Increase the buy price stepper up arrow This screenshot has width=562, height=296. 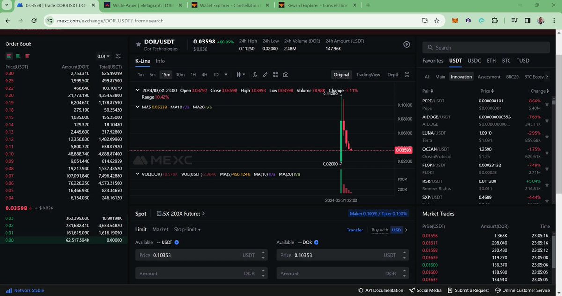coord(263,253)
